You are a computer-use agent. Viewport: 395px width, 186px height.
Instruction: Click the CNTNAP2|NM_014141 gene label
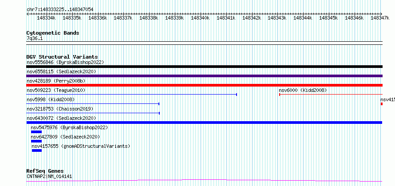point(49,176)
